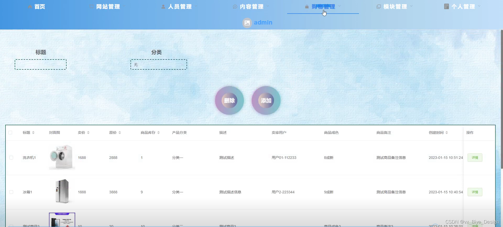
Task: Open the 个人管理 menu
Action: pos(463,7)
